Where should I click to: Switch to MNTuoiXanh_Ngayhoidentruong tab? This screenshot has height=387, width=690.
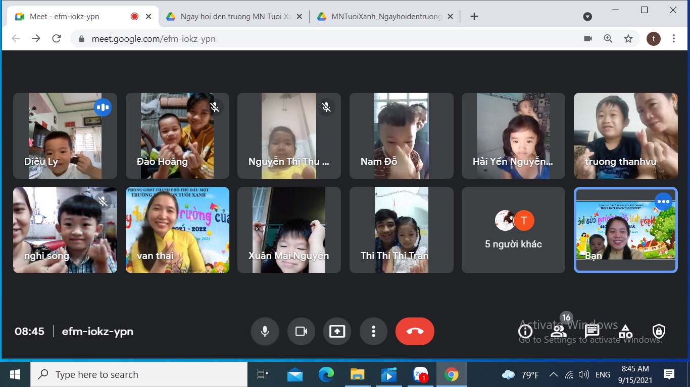(385, 17)
